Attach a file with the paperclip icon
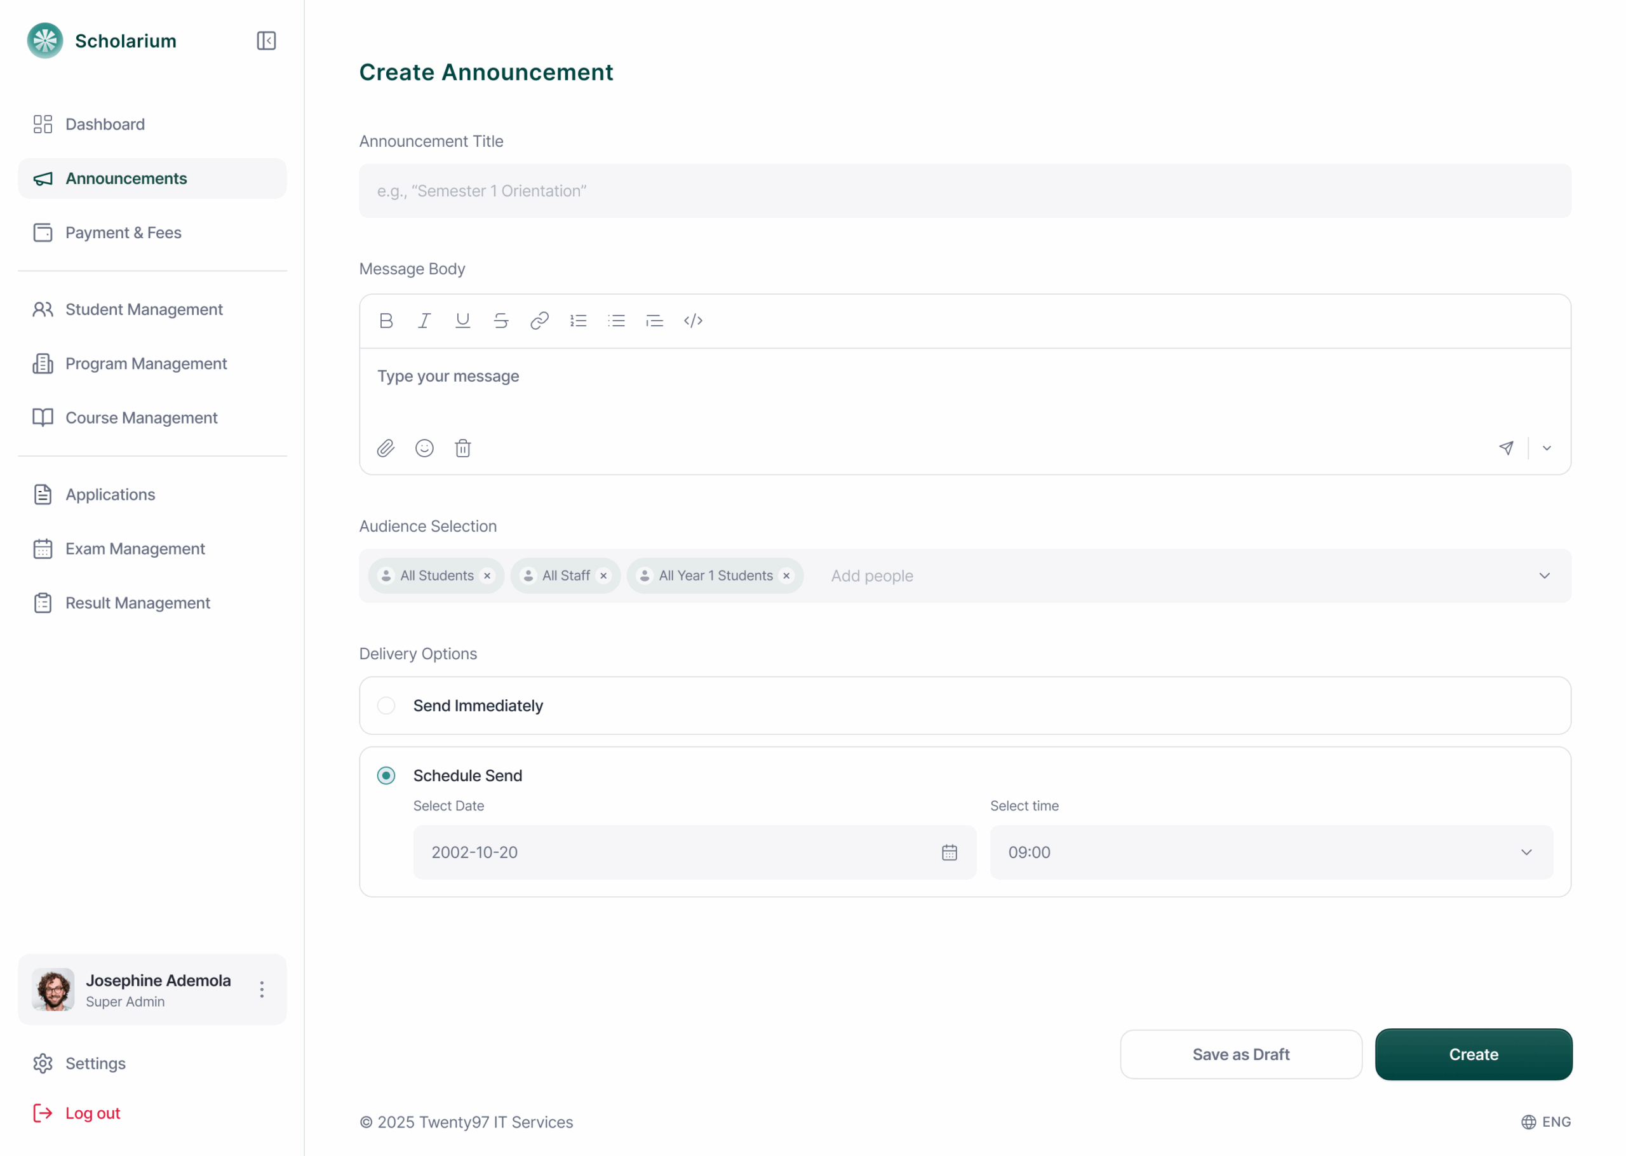 pos(386,448)
